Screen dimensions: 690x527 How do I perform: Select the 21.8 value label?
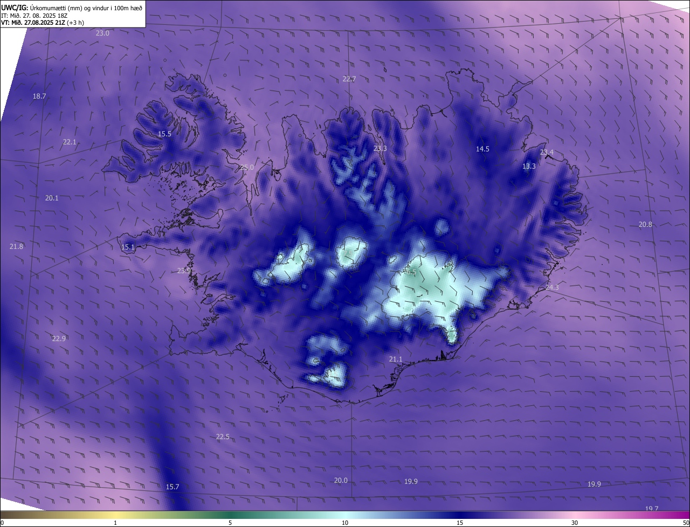[x=17, y=247]
